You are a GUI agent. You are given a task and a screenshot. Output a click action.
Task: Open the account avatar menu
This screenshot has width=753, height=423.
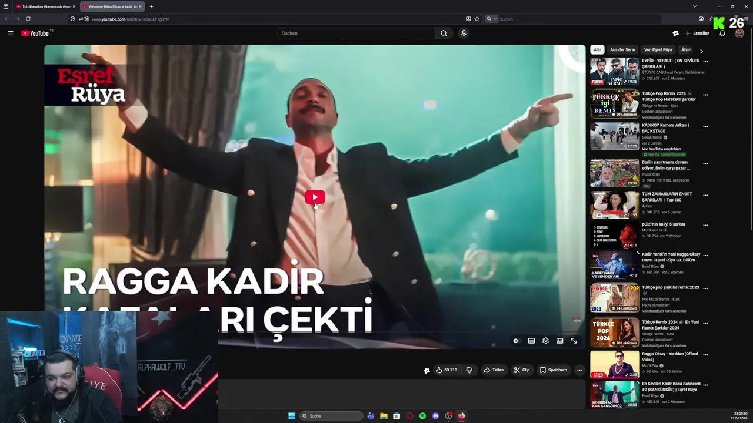(739, 33)
